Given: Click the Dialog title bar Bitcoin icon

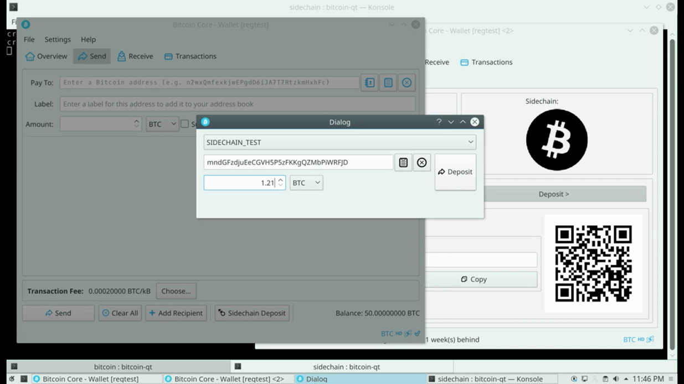Looking at the screenshot, I should coord(205,122).
